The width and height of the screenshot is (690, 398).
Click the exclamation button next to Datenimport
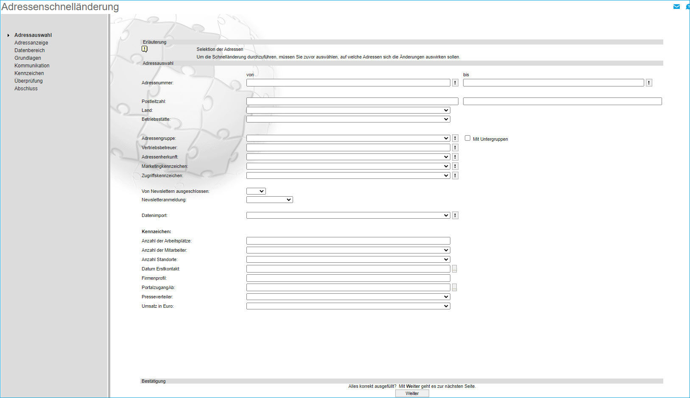[x=455, y=215]
